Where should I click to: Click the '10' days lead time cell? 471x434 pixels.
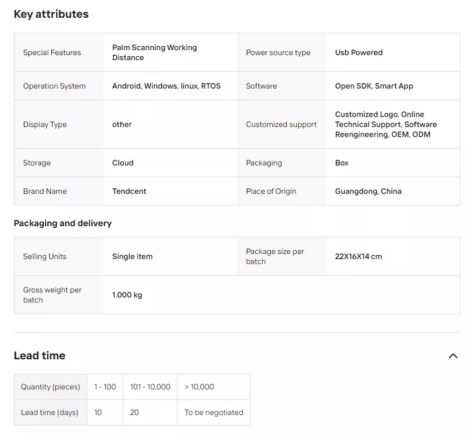point(105,413)
